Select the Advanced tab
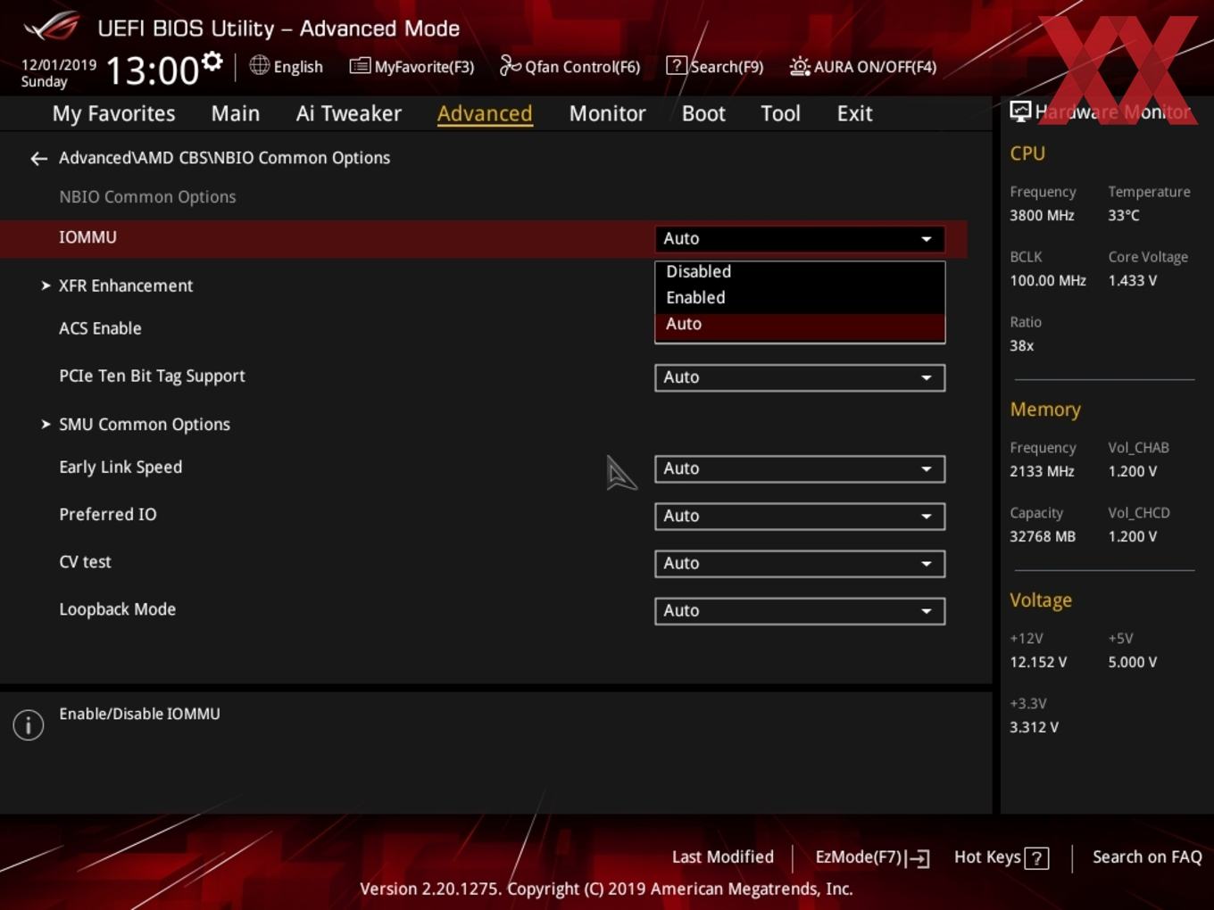 [485, 113]
